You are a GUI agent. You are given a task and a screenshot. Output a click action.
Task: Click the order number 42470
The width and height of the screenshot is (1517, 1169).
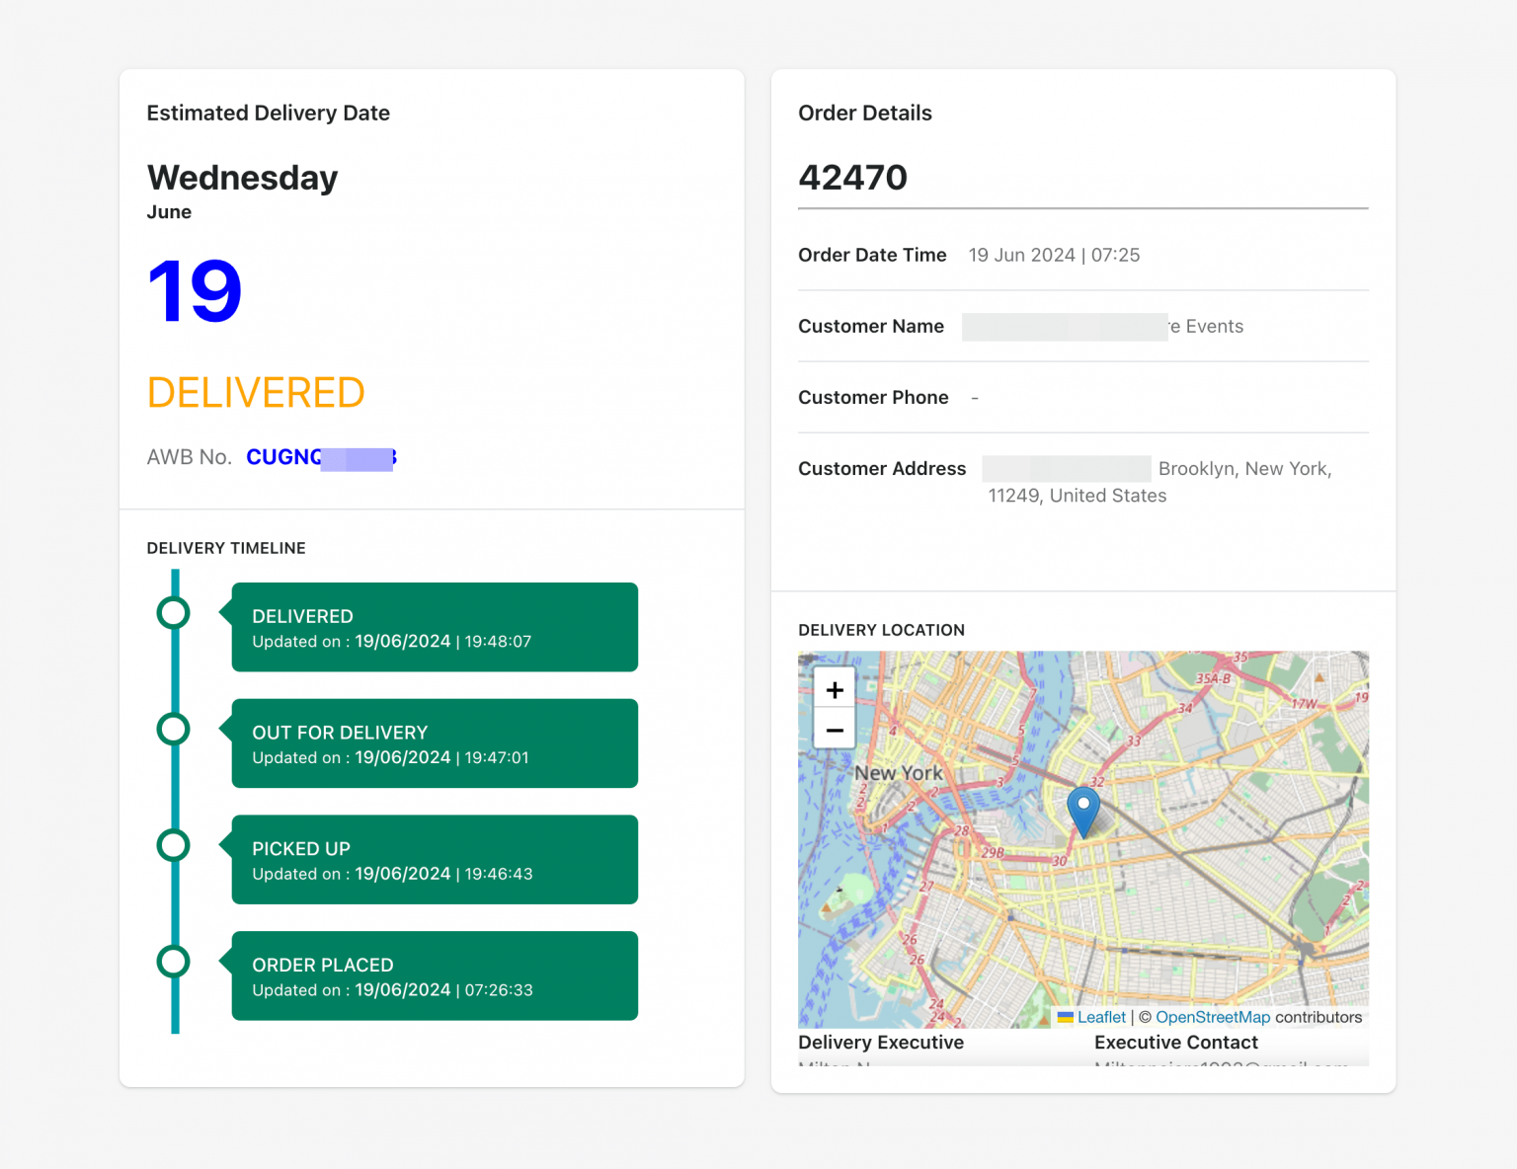point(852,178)
